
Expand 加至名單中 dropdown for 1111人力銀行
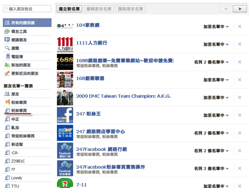pyautogui.click(x=216, y=44)
